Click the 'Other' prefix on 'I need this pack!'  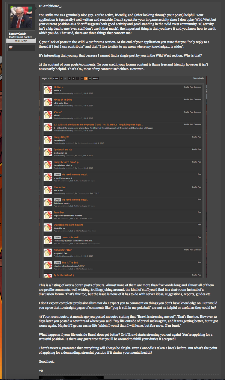58,237
